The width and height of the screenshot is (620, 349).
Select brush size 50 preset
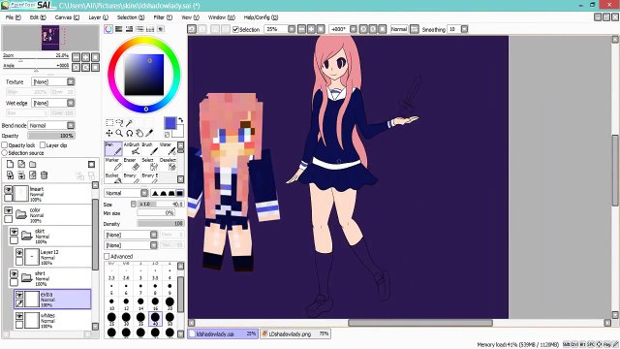(x=170, y=319)
